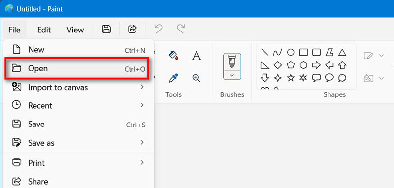Choose the Diamond shape
The height and width of the screenshot is (188, 394).
pyautogui.click(x=278, y=65)
